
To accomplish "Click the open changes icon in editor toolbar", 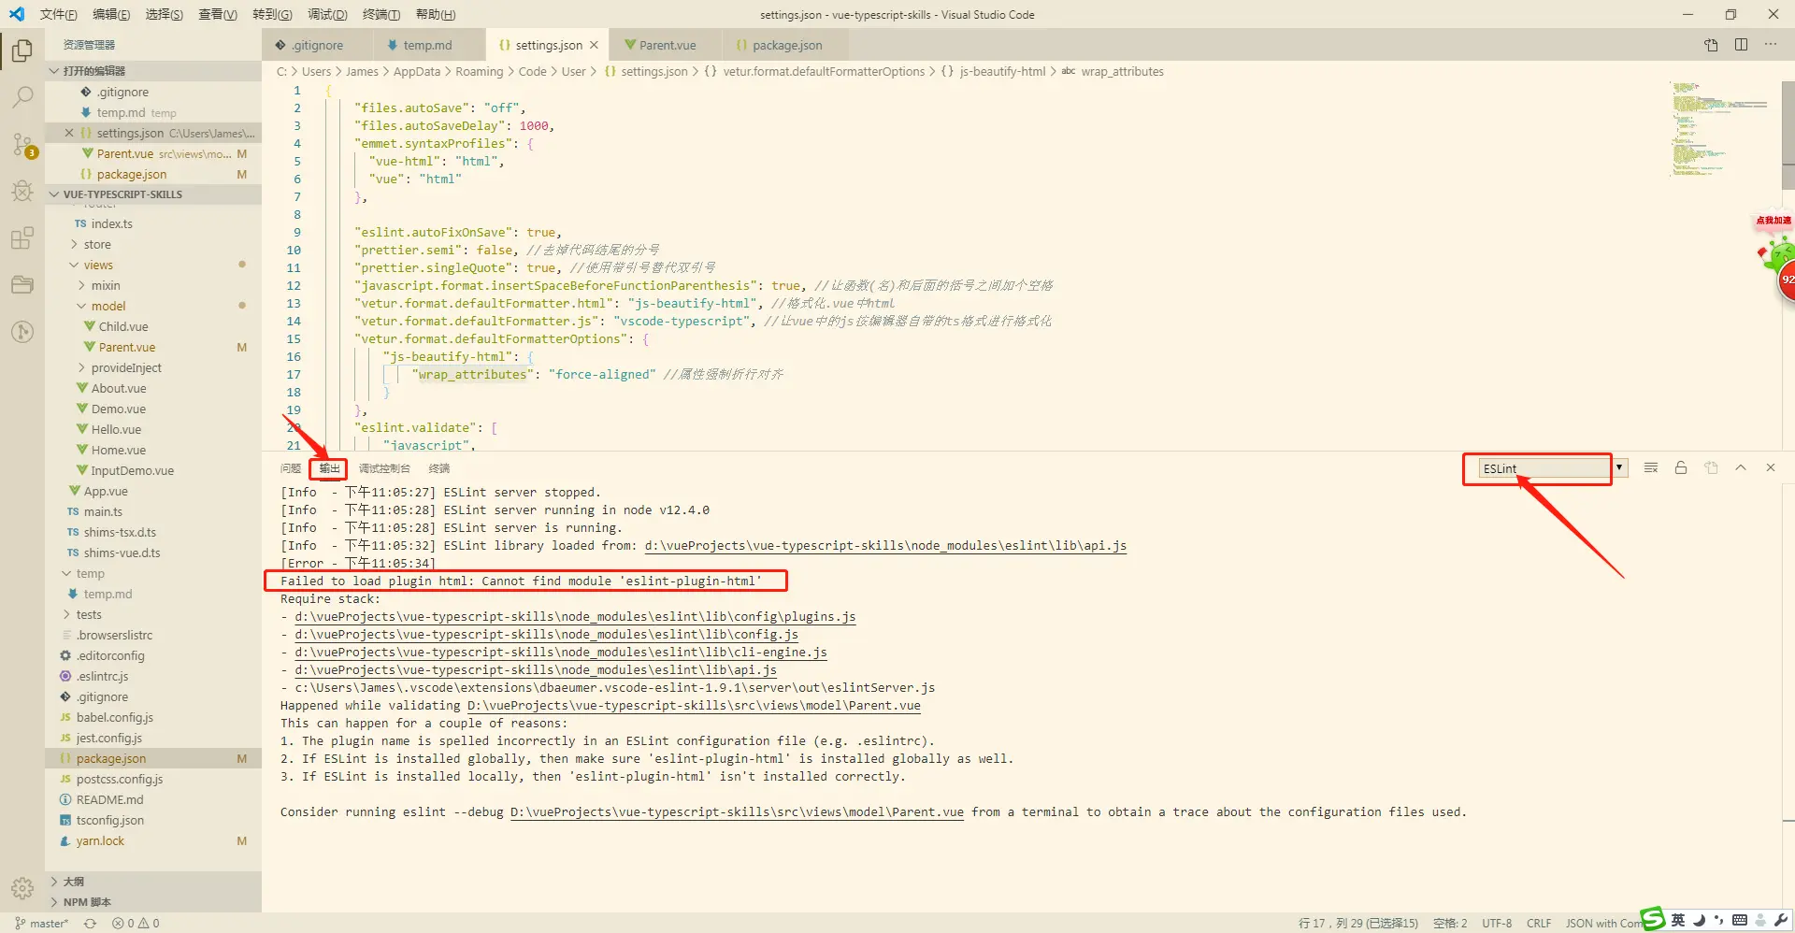I will pyautogui.click(x=1711, y=45).
